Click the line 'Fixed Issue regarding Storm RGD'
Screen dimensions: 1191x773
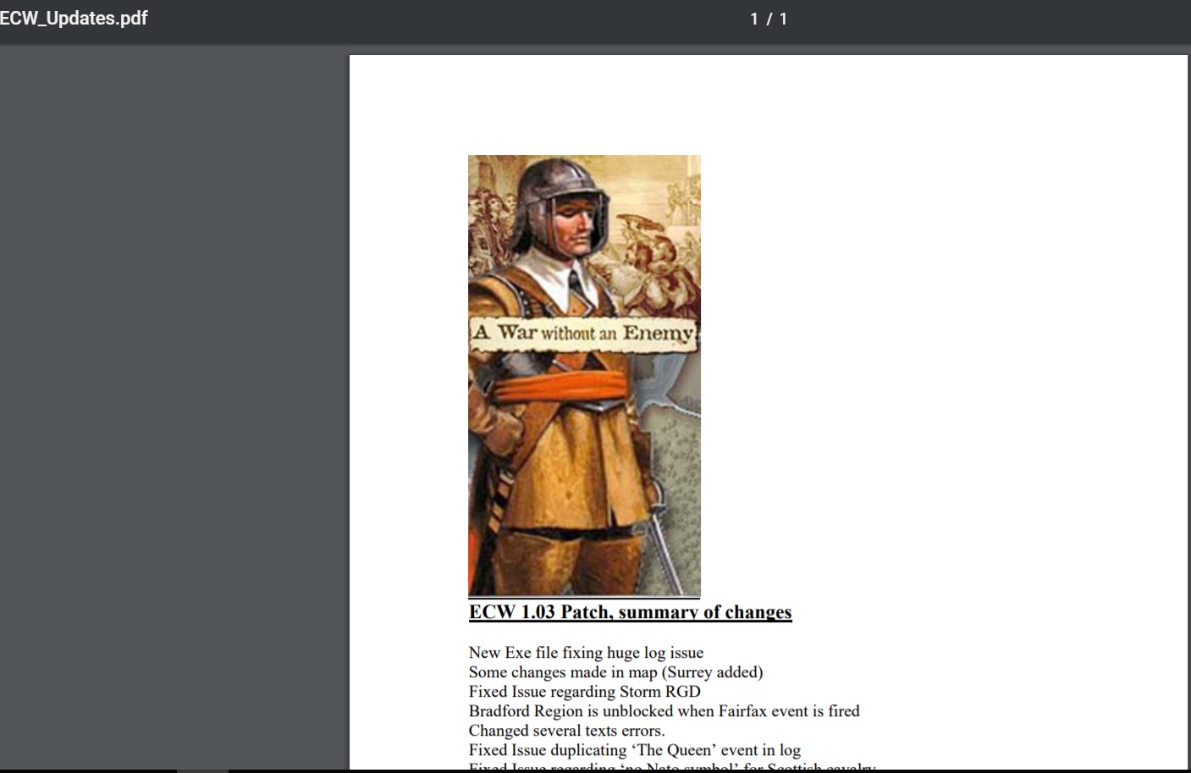pyautogui.click(x=584, y=692)
